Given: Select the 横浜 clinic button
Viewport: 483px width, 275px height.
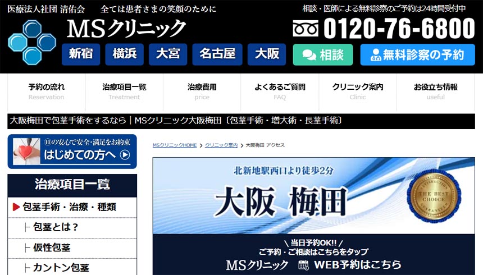Looking at the screenshot, I should pos(124,54).
